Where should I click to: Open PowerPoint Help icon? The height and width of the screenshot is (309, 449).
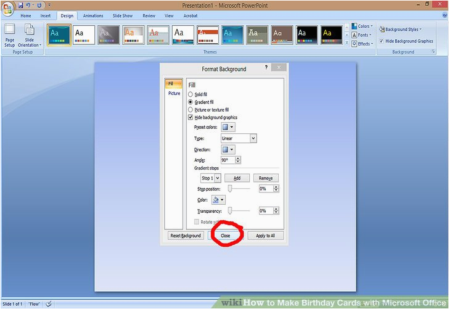[x=445, y=15]
